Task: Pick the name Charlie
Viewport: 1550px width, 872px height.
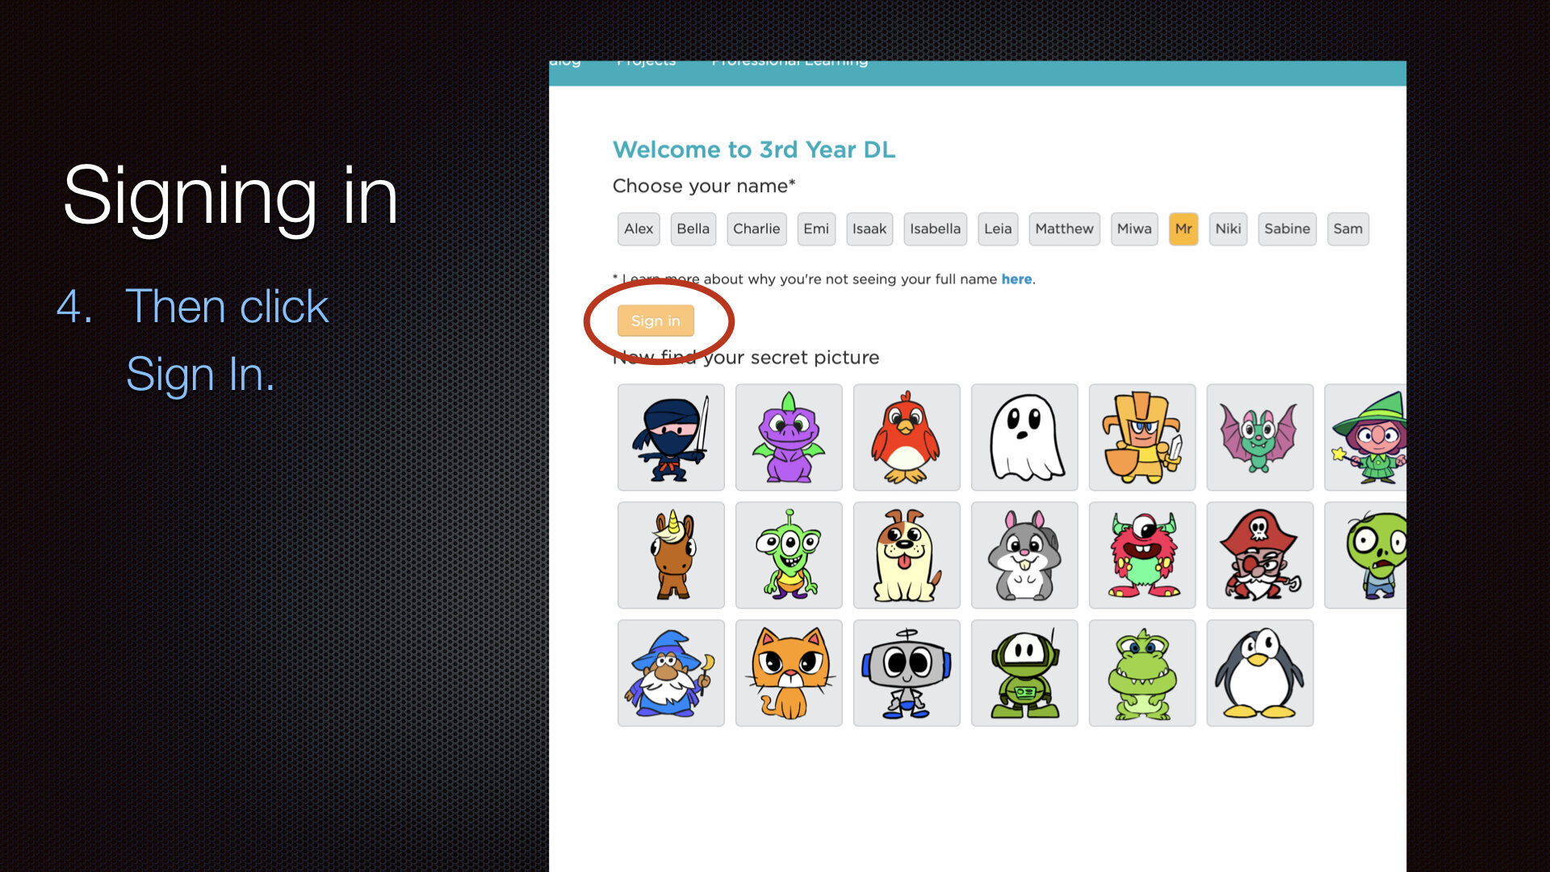Action: 756,229
